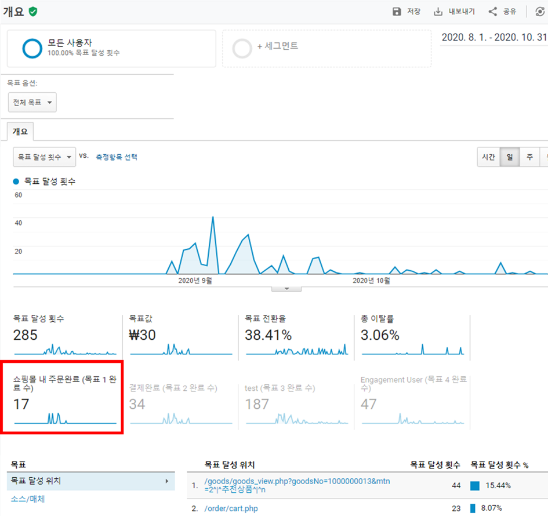The height and width of the screenshot is (516, 548).
Task: Click the value 44 in the first table row
Action: 456,486
